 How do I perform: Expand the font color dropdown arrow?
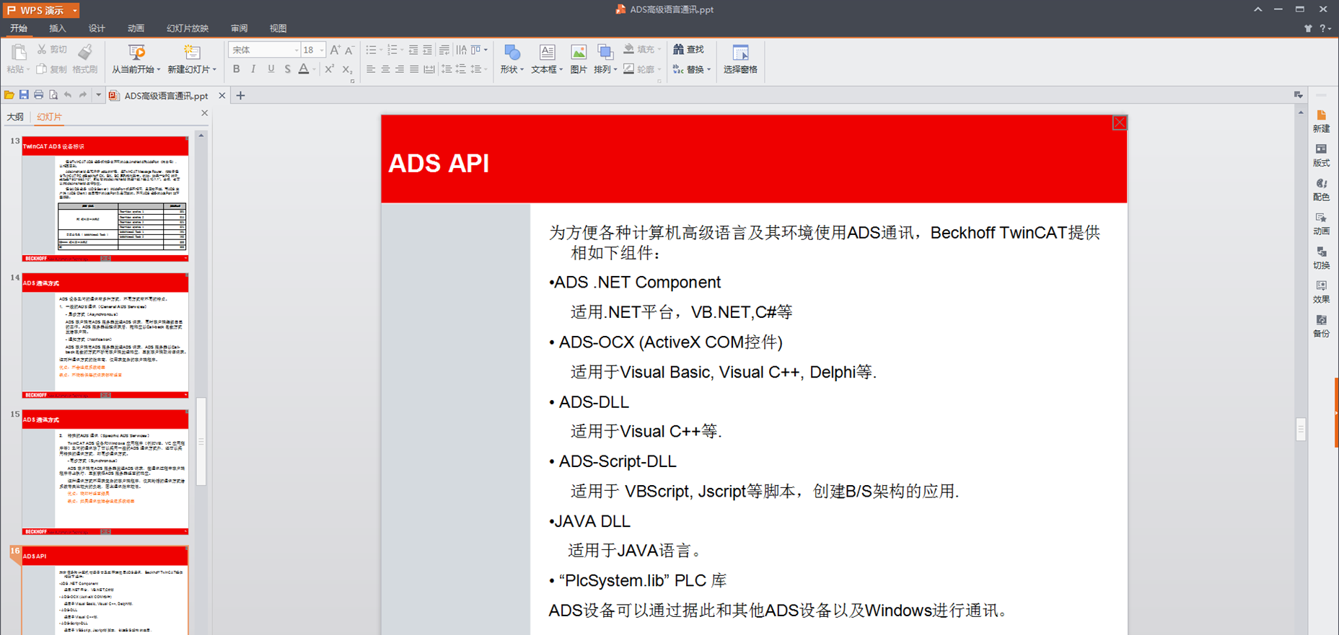[x=314, y=69]
